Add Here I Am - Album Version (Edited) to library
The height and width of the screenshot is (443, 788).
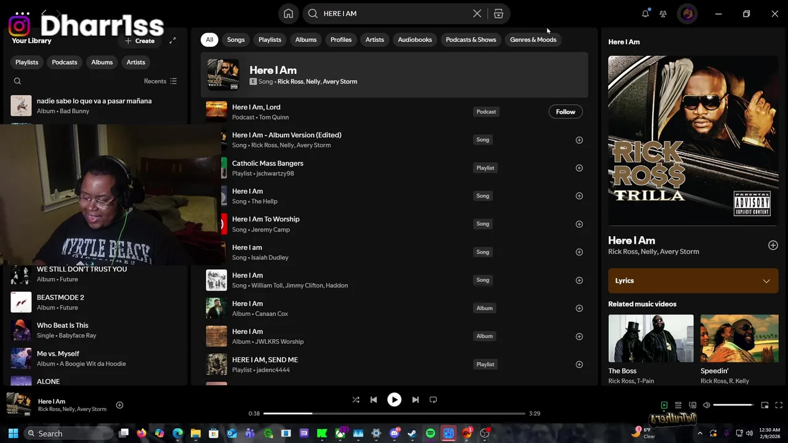tap(579, 140)
